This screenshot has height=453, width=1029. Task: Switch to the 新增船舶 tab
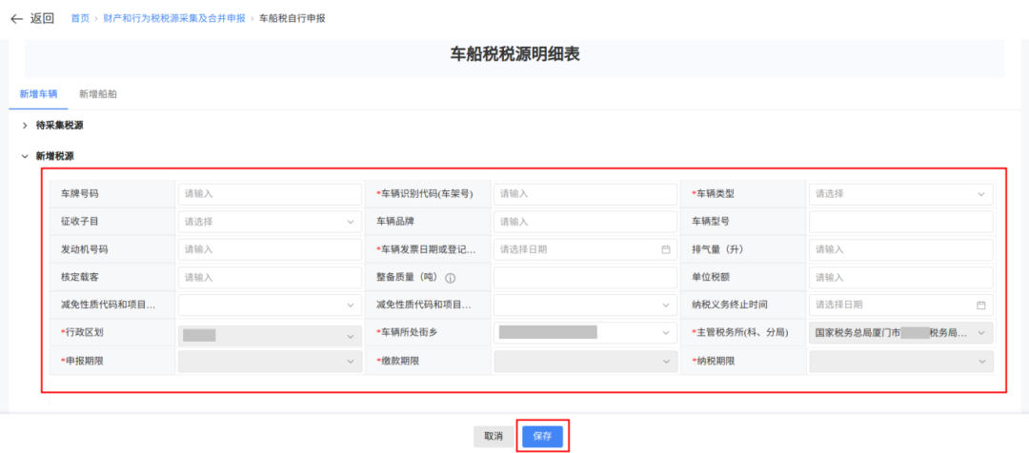[98, 94]
